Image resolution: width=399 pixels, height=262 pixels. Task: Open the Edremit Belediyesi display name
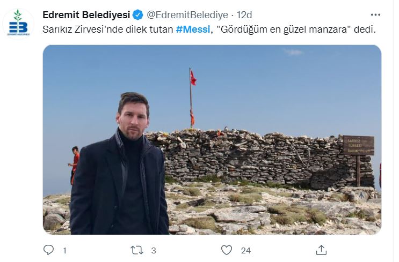(86, 15)
